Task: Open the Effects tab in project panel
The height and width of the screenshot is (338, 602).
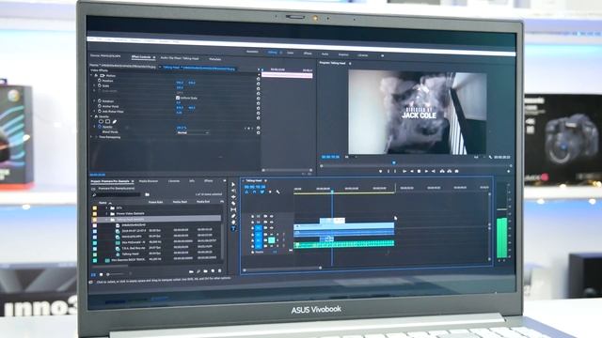Action: [x=209, y=181]
